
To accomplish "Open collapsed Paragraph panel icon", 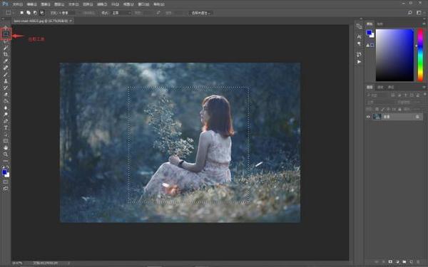I will [359, 43].
